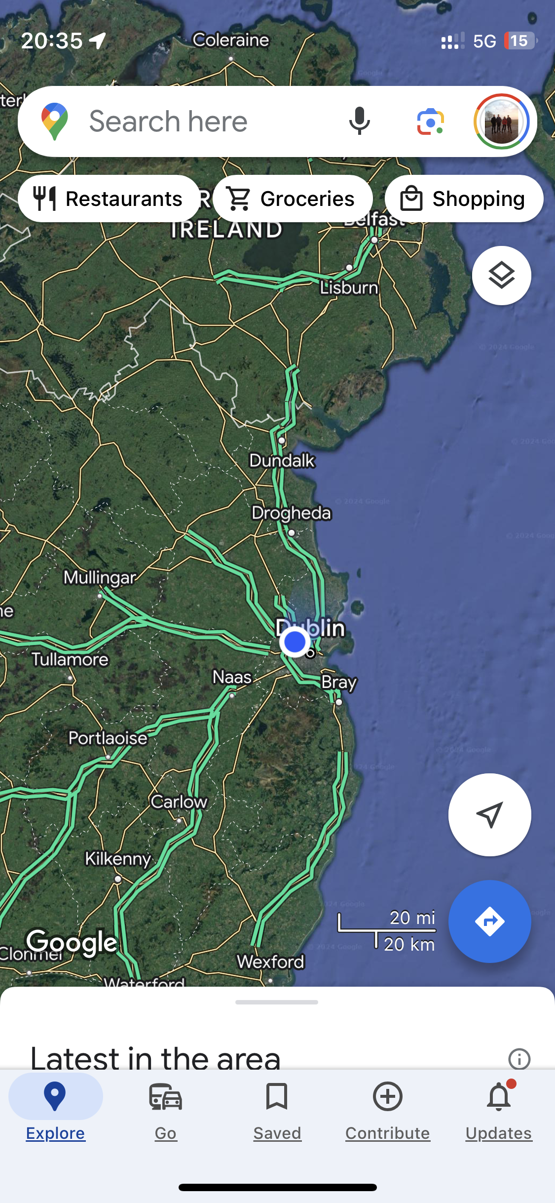Tap the voice search microphone icon
The image size is (555, 1203).
[359, 121]
